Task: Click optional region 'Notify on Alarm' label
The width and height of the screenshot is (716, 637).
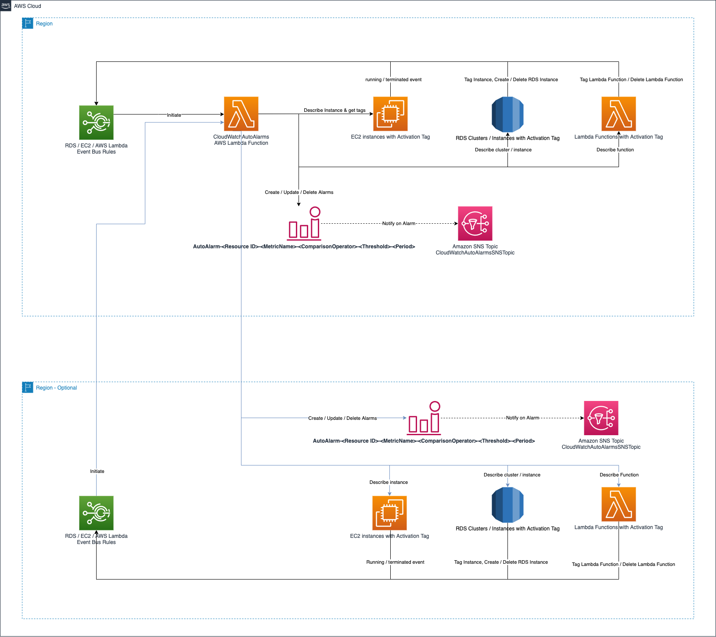Action: [x=522, y=418]
